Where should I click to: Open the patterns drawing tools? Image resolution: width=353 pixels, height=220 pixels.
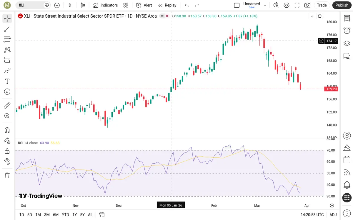(x=7, y=50)
